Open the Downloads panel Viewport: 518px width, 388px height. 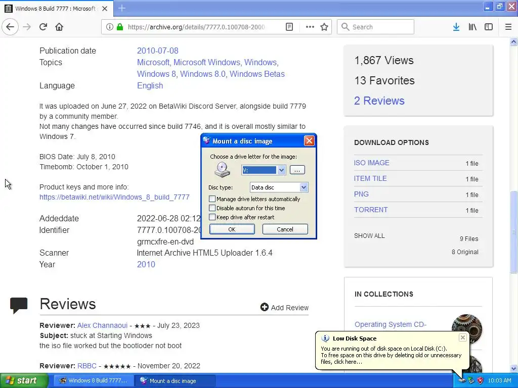coord(456,27)
